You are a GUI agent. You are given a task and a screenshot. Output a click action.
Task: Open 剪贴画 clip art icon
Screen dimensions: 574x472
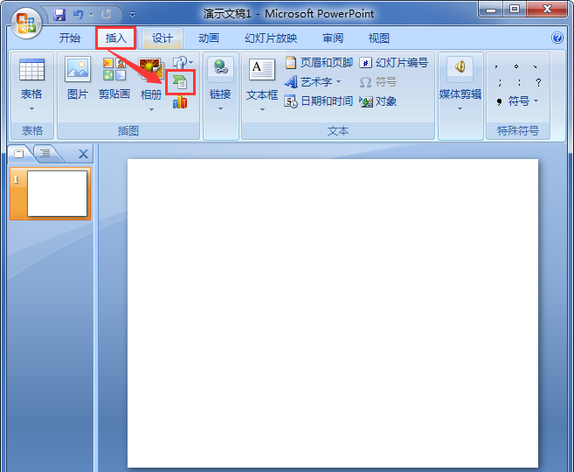click(114, 70)
